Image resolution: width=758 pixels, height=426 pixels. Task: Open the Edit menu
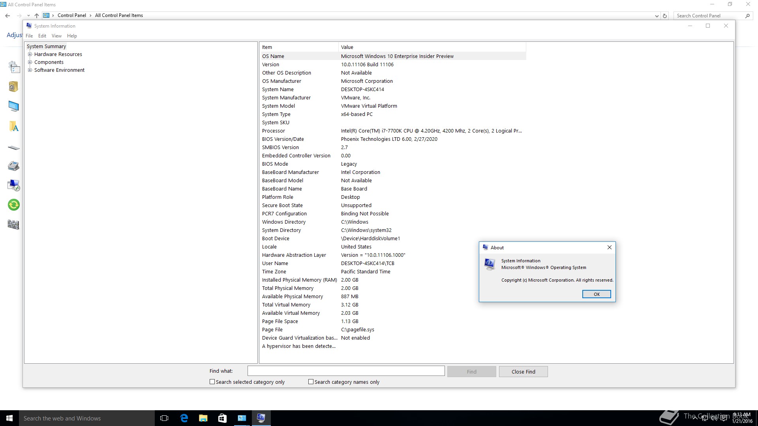pos(42,36)
